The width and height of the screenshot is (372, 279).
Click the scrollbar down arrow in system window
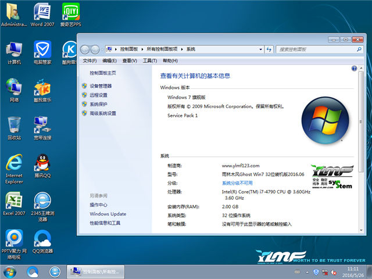[x=361, y=230]
